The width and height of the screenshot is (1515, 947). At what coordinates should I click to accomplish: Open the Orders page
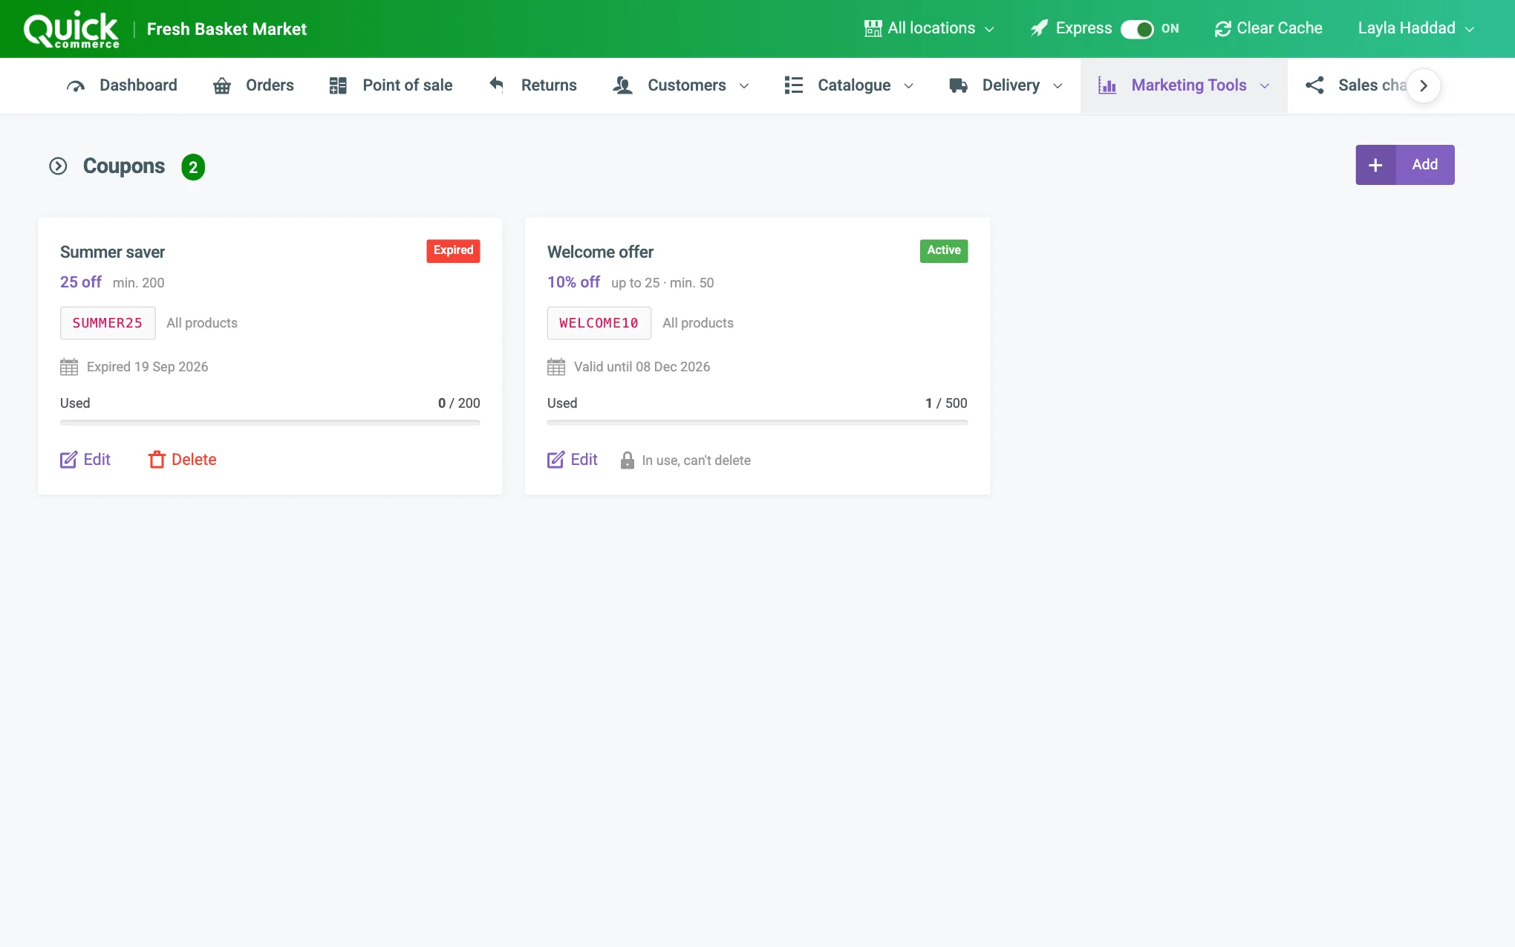253,85
